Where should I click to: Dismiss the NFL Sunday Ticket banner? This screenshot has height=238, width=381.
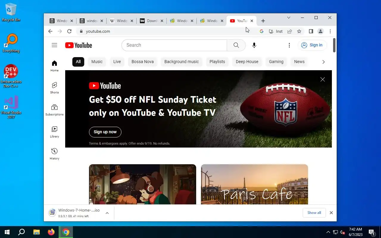click(322, 79)
